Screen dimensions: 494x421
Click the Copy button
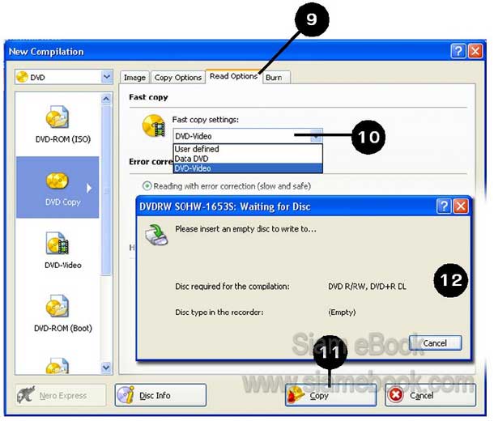(330, 395)
